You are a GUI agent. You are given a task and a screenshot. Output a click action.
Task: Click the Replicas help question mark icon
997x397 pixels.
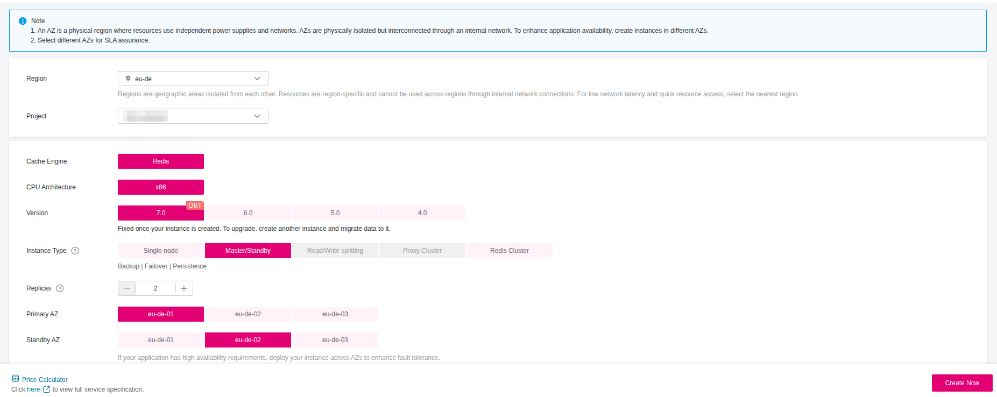tap(60, 288)
